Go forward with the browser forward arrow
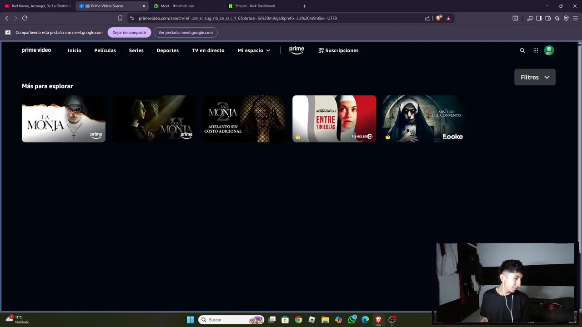Screen dimensions: 582x327 pyautogui.click(x=15, y=18)
